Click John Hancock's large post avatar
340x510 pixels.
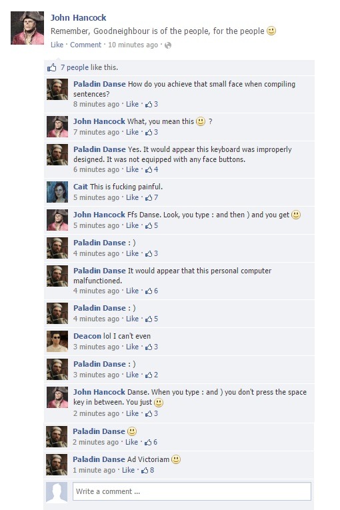27,28
